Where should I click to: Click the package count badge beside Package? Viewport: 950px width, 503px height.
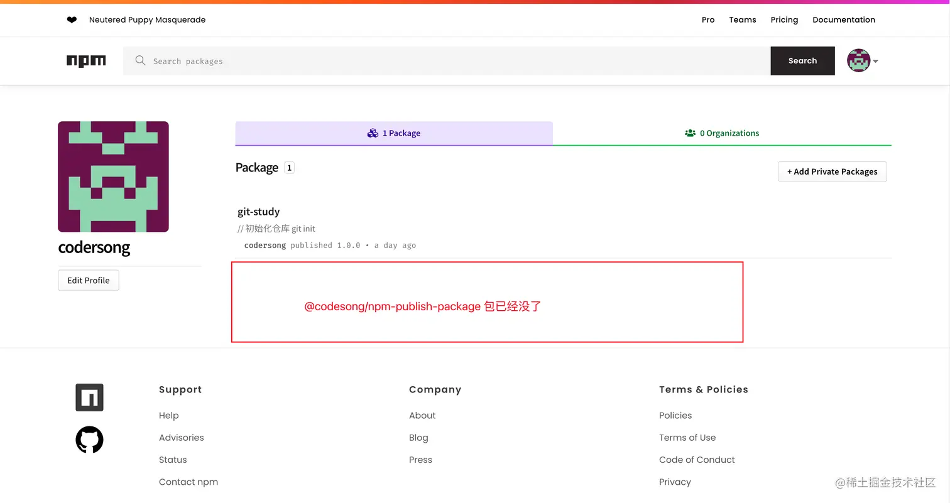coord(289,168)
